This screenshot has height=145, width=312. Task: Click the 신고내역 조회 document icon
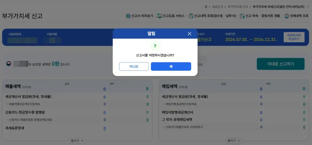coord(191,16)
